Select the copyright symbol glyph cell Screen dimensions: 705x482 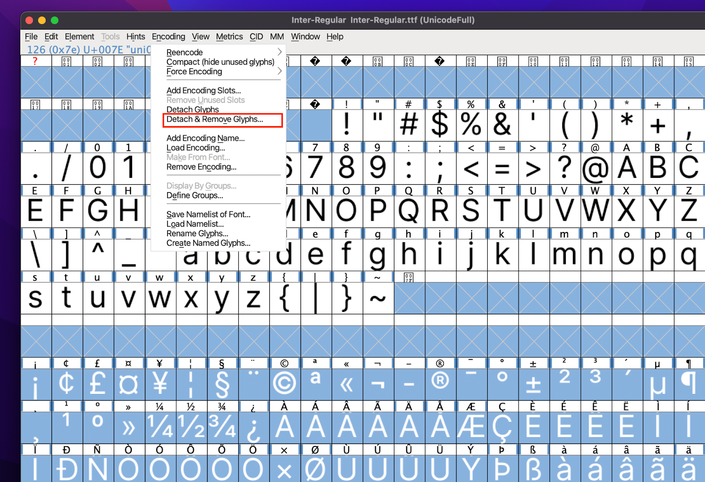click(284, 382)
